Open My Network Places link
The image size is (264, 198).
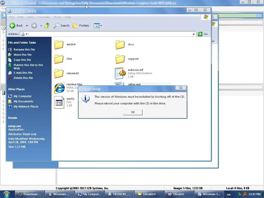[26, 106]
